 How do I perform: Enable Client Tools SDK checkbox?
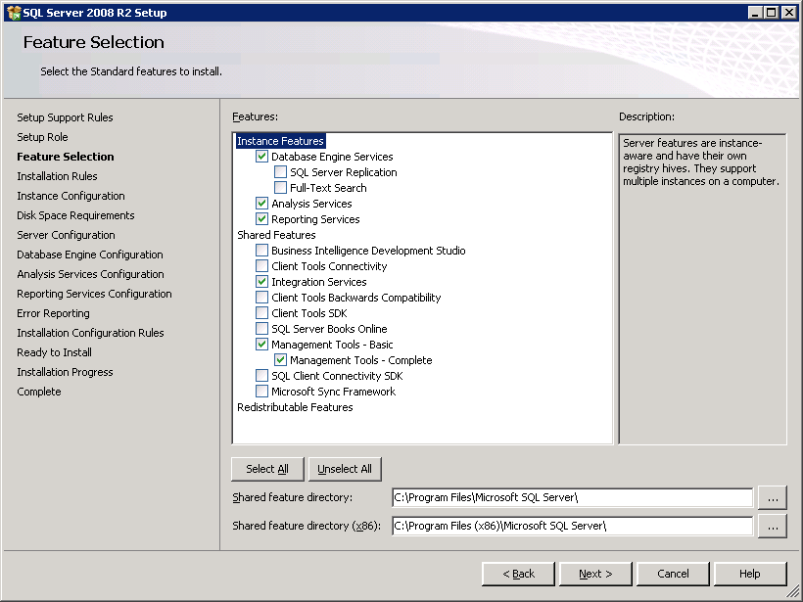tap(261, 313)
